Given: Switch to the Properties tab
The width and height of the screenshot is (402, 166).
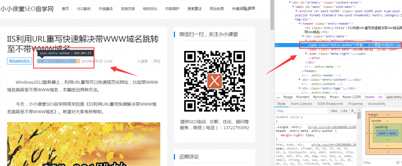Looking at the screenshot, I should coord(356,104).
